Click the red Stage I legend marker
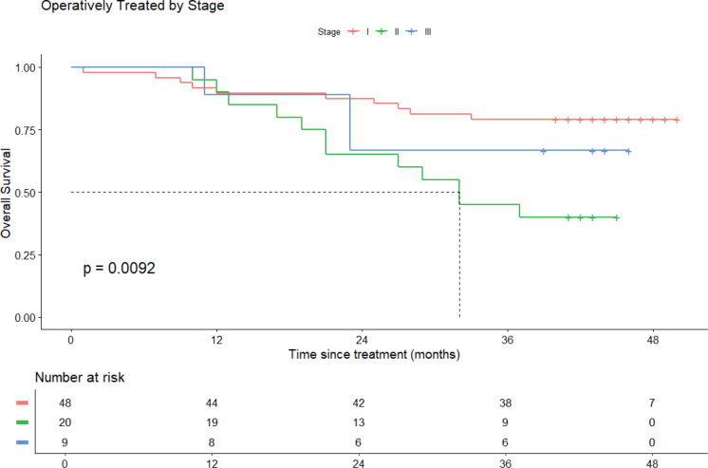The image size is (708, 468). coord(355,31)
